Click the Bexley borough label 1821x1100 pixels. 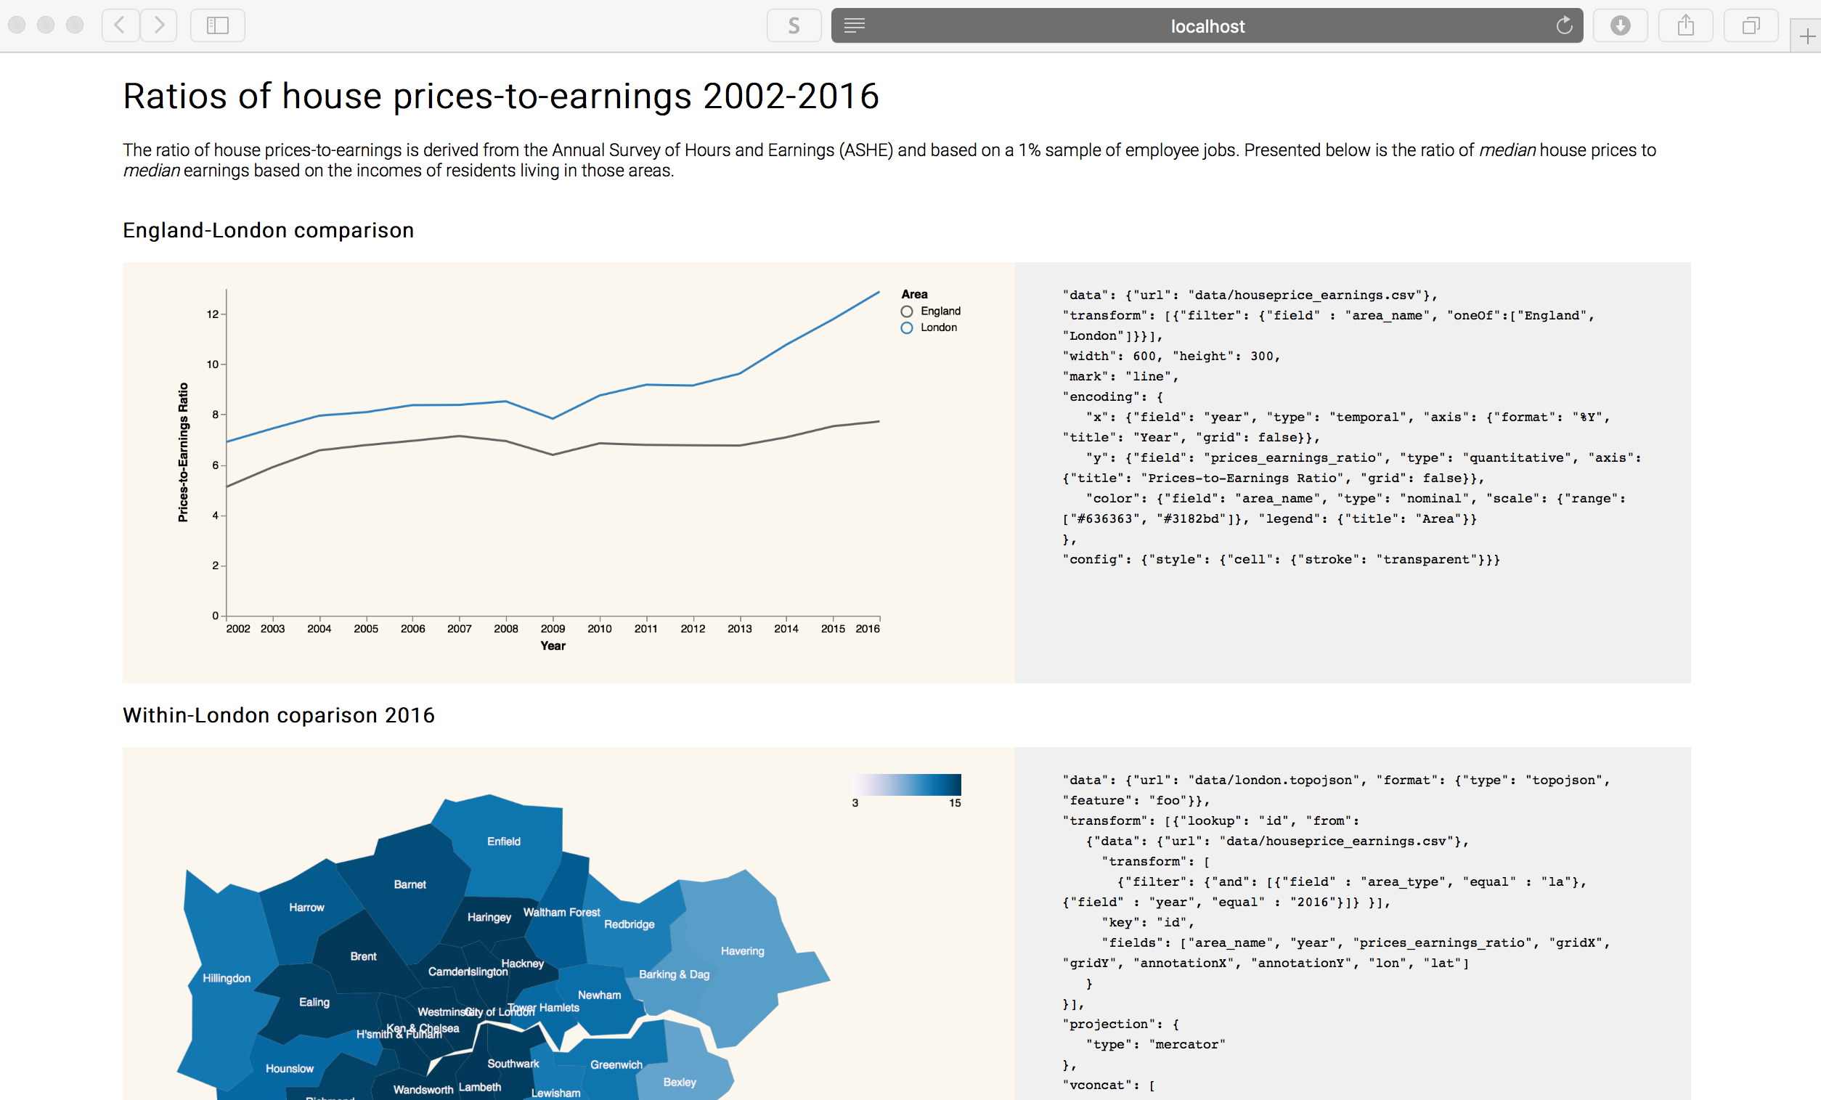[679, 1082]
